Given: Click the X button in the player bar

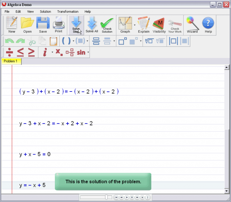Looking at the screenshot, I should [x=142, y=197].
